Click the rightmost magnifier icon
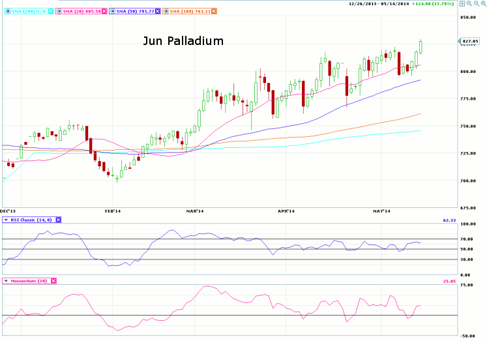The height and width of the screenshot is (339, 489). click(x=484, y=3)
